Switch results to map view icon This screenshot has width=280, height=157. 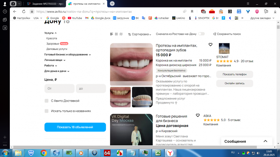click(x=121, y=34)
